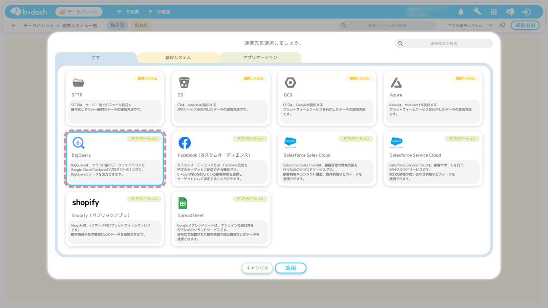The height and width of the screenshot is (308, 548).
Task: Click the SpreadSheet card title
Action: pos(191,216)
